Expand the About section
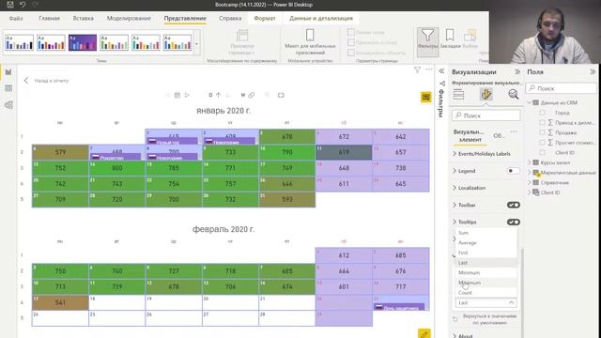Screen dimensions: 601x338 point(455,336)
